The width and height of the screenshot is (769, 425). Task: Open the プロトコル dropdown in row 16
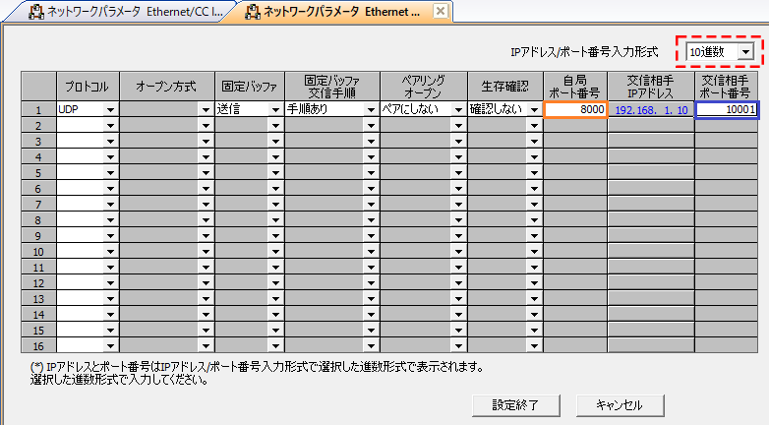tap(110, 346)
